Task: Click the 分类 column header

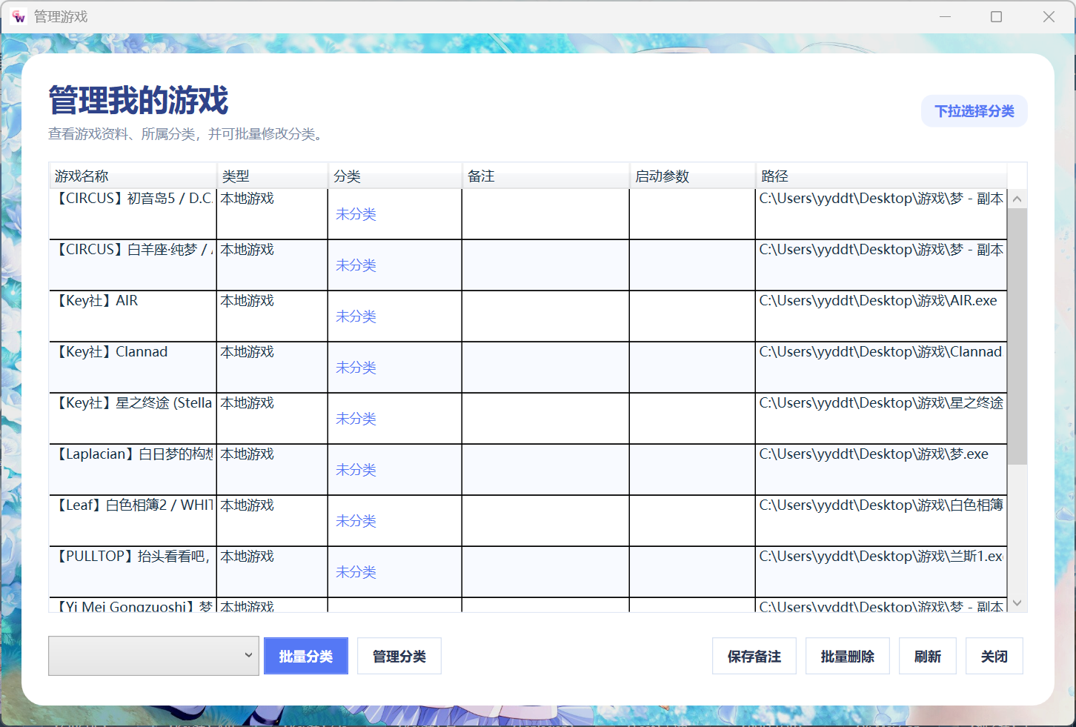Action: pos(394,176)
